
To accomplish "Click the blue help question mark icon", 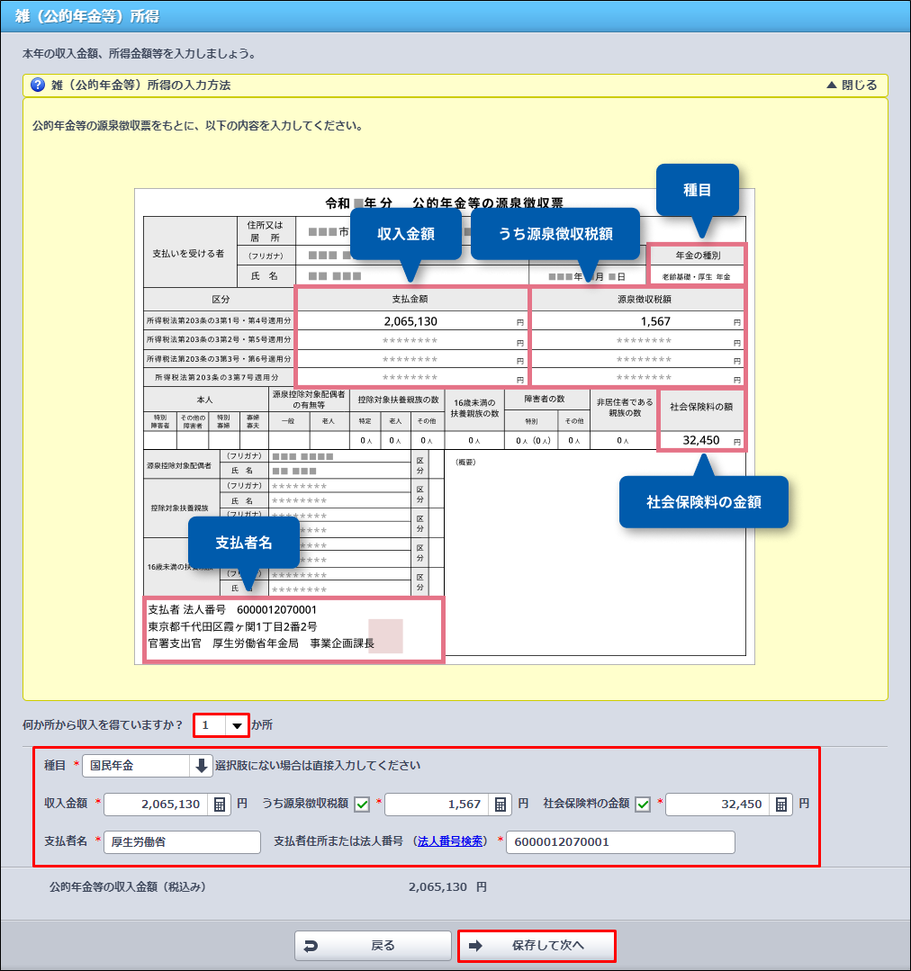I will click(x=38, y=85).
